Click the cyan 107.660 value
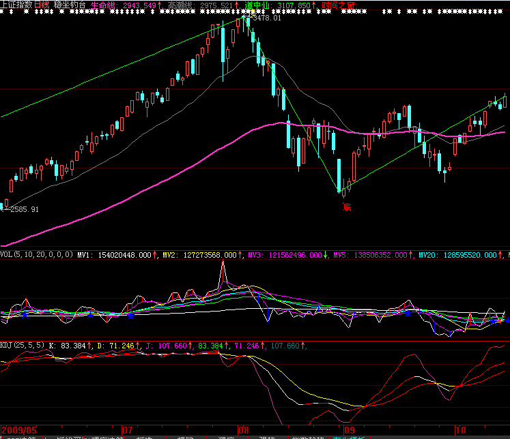 pos(285,346)
